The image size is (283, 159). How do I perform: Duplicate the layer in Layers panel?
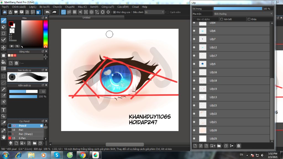click(x=226, y=146)
